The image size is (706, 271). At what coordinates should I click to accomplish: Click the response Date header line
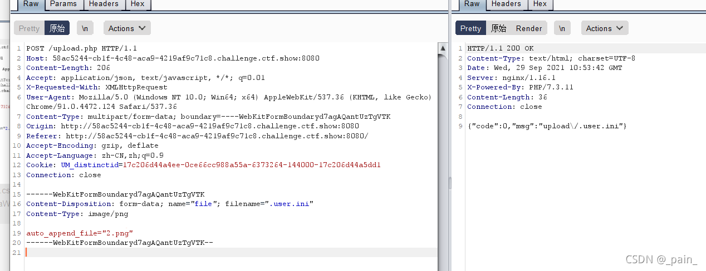[545, 68]
